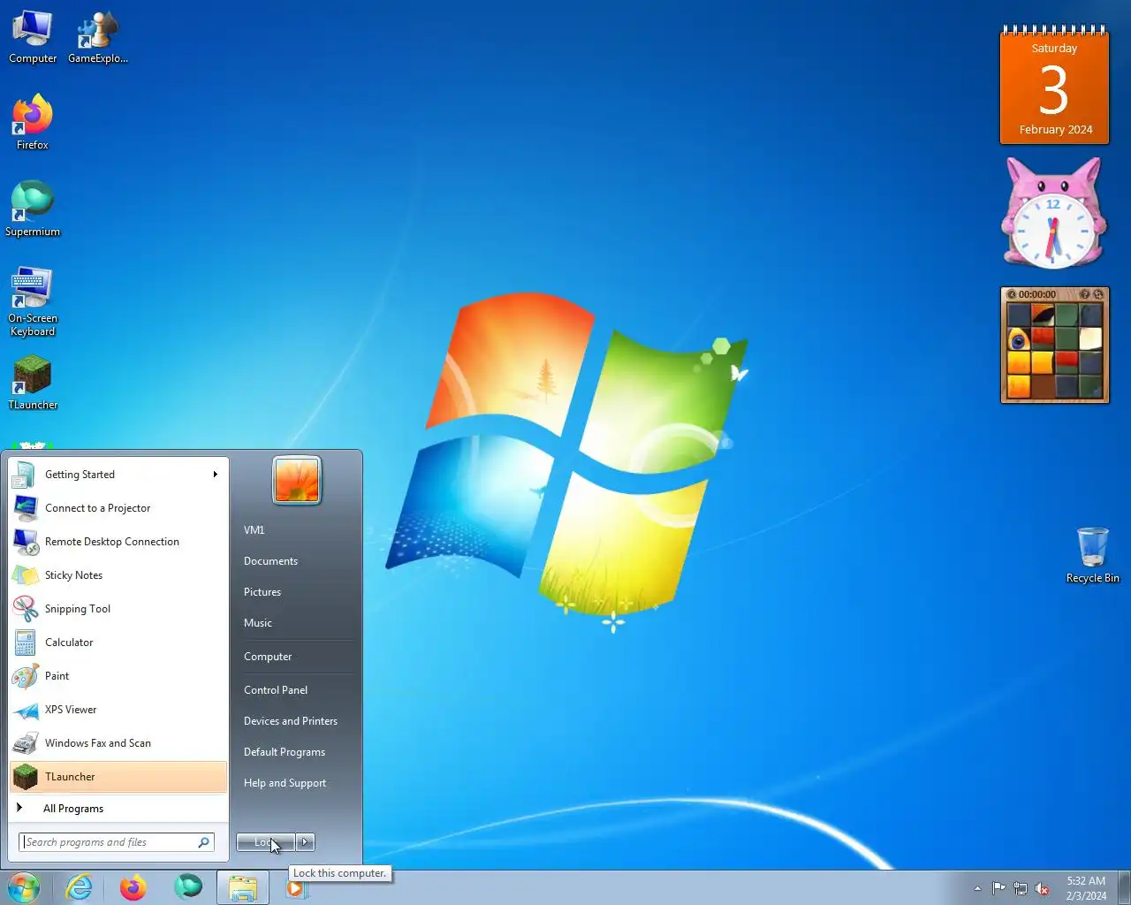Open Windows Explorer from the taskbar
This screenshot has width=1131, height=905.
[243, 887]
